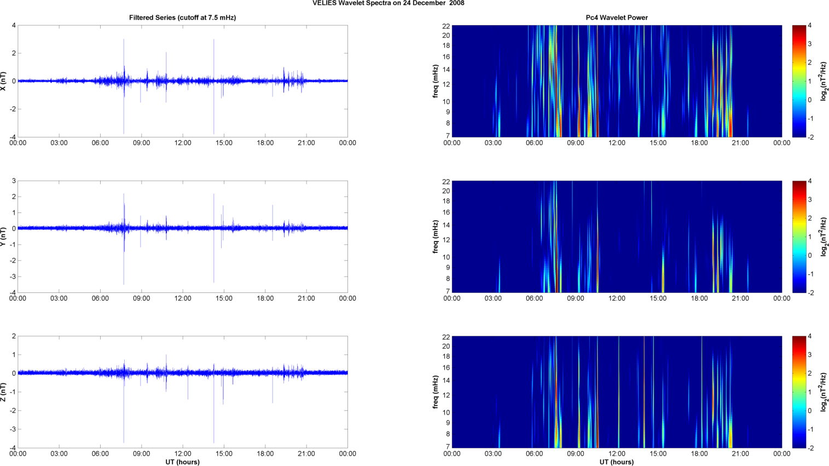Image resolution: width=829 pixels, height=466 pixels.
Task: Click the Y (nT) axis label
Action: [4, 237]
